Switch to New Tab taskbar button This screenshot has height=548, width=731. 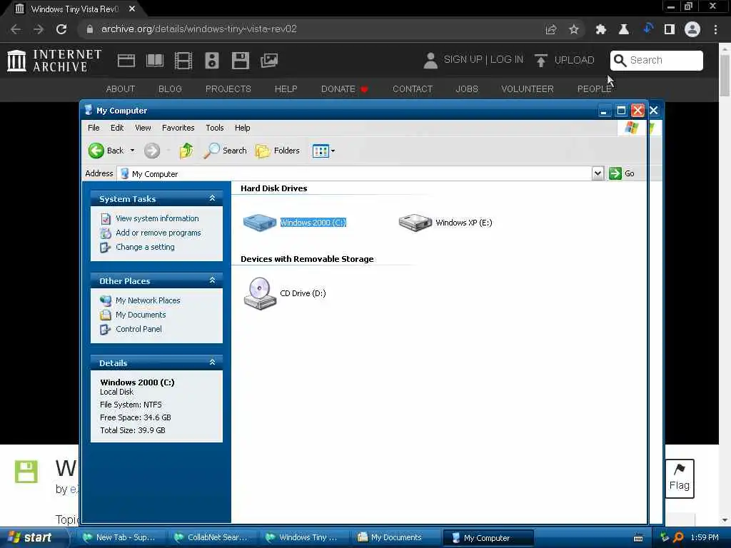pos(119,538)
